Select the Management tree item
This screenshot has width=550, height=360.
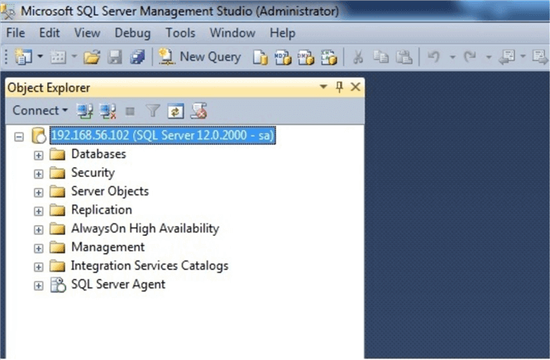(x=108, y=247)
